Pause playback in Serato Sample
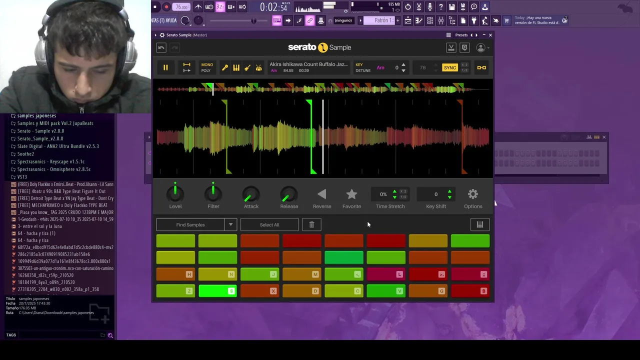640x360 pixels. [165, 67]
